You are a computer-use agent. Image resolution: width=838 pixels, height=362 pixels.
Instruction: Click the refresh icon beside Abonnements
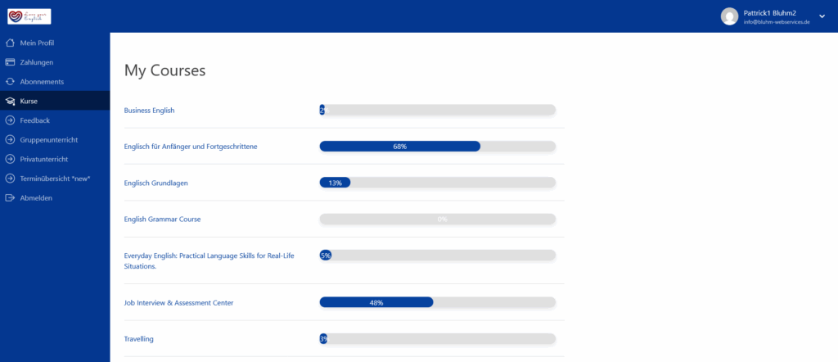(10, 82)
